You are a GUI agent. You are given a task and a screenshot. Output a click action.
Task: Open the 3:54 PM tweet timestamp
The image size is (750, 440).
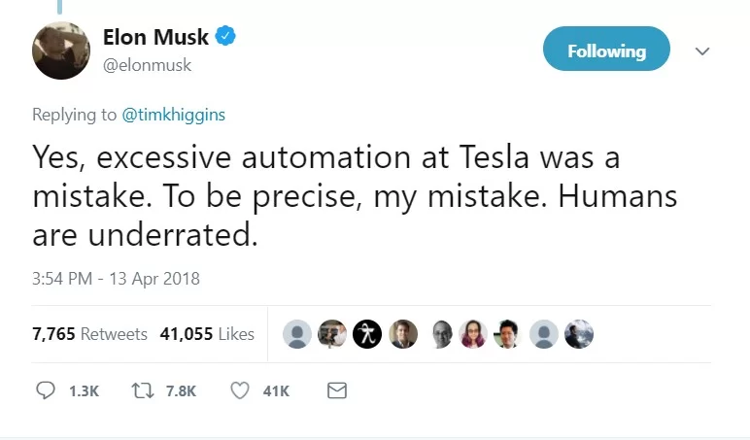(116, 279)
